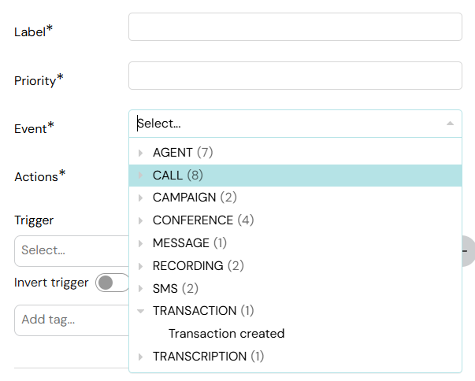
Task: Collapse the TRANSACTION group arrow
Action: tap(140, 311)
